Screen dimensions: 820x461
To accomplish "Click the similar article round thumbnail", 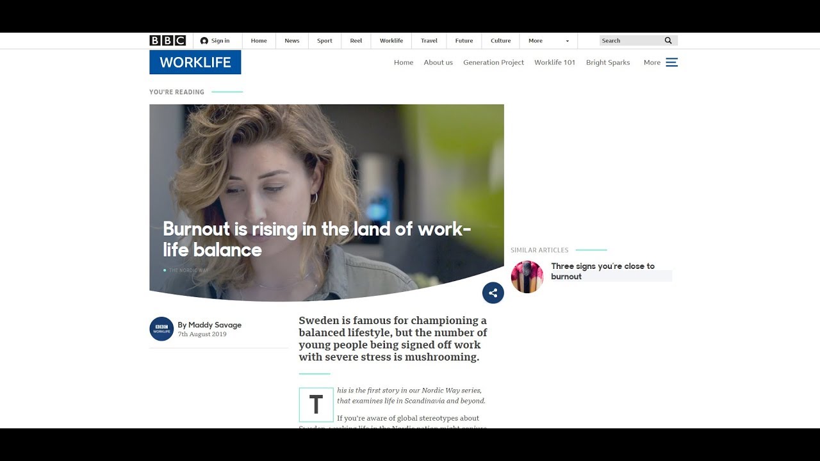I will pyautogui.click(x=527, y=277).
